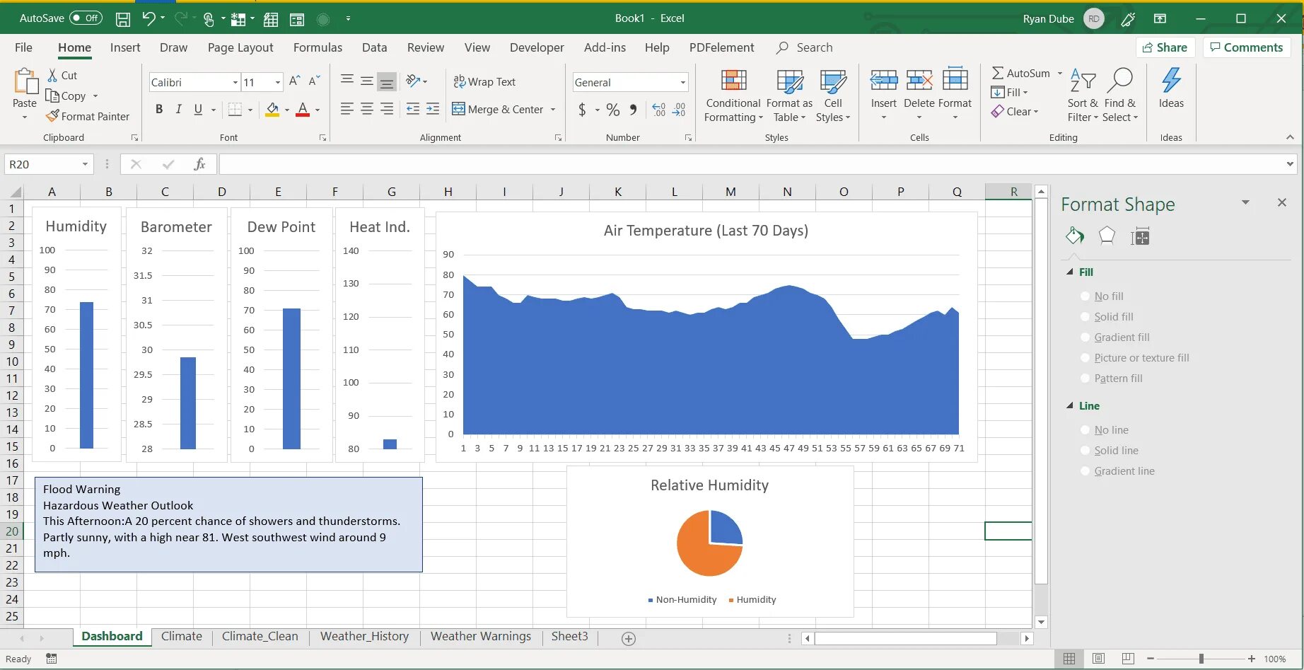Select Solid line radio option
The image size is (1304, 670).
1085,450
